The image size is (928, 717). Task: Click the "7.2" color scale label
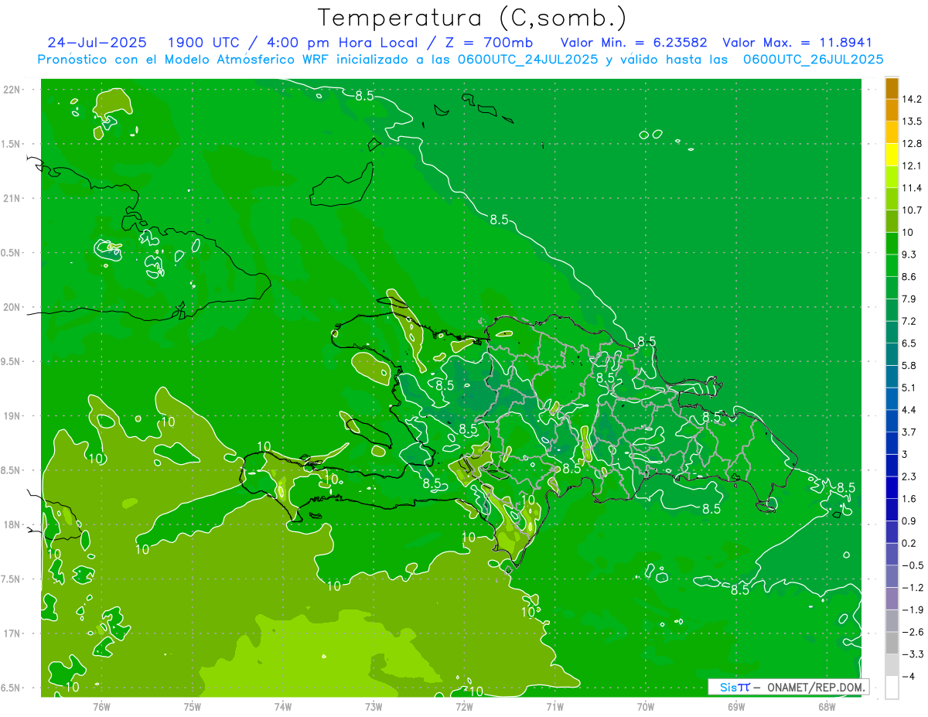[x=909, y=321]
